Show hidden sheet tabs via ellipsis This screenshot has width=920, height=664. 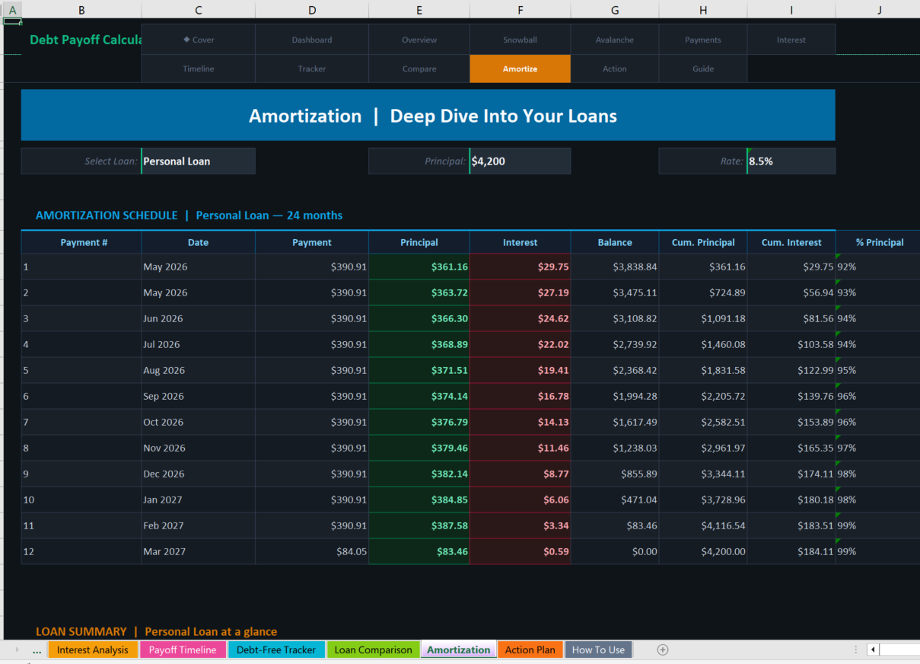(x=37, y=650)
